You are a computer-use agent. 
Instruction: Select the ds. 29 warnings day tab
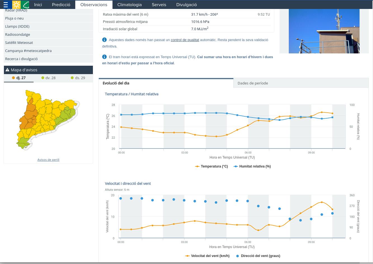click(x=78, y=78)
